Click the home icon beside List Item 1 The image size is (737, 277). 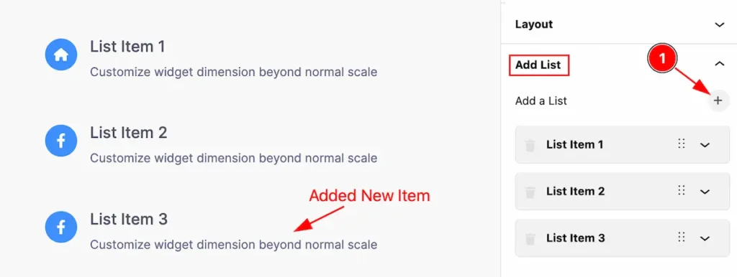coord(61,55)
